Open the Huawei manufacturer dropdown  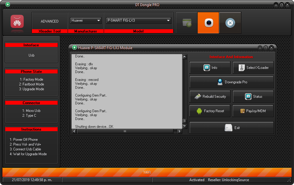86,20
